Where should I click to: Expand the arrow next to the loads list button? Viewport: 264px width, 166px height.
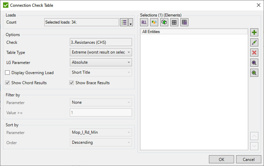[131, 23]
